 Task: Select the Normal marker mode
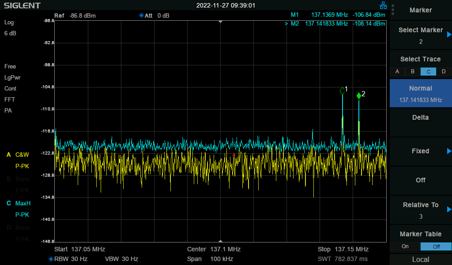[420, 94]
